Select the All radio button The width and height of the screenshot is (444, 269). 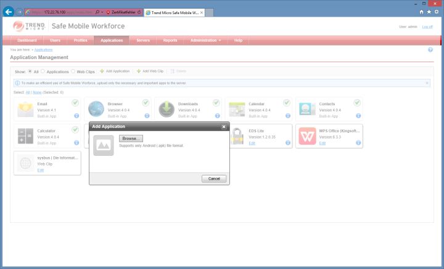[30, 71]
